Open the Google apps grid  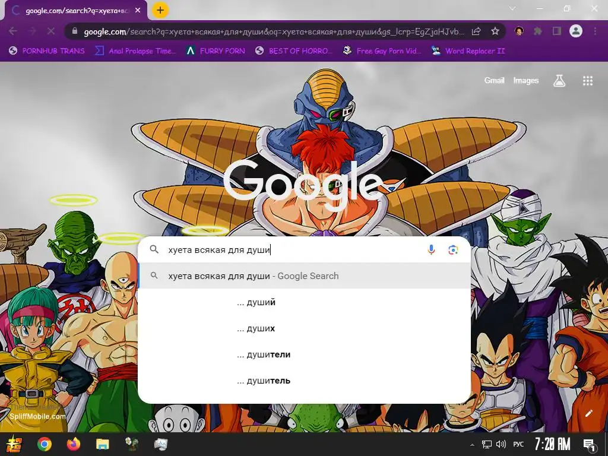point(588,81)
